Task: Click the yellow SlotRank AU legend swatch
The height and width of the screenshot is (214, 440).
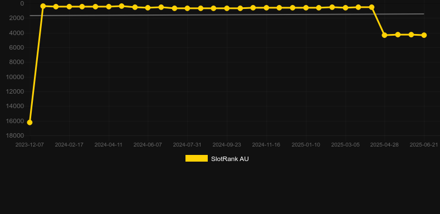Action: [x=197, y=158]
